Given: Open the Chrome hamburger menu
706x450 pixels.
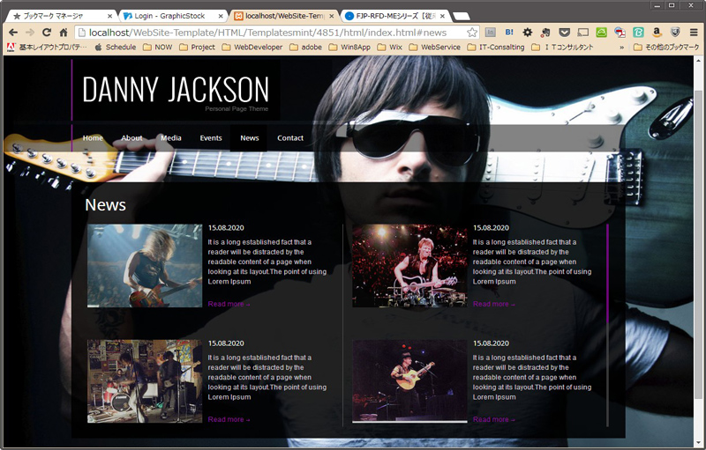Looking at the screenshot, I should tap(694, 33).
